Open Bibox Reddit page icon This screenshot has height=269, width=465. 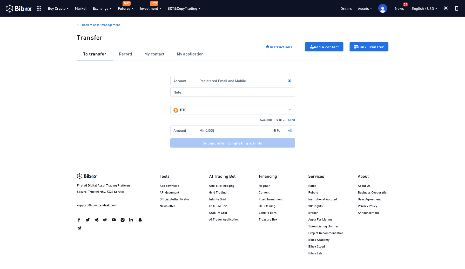click(x=105, y=220)
